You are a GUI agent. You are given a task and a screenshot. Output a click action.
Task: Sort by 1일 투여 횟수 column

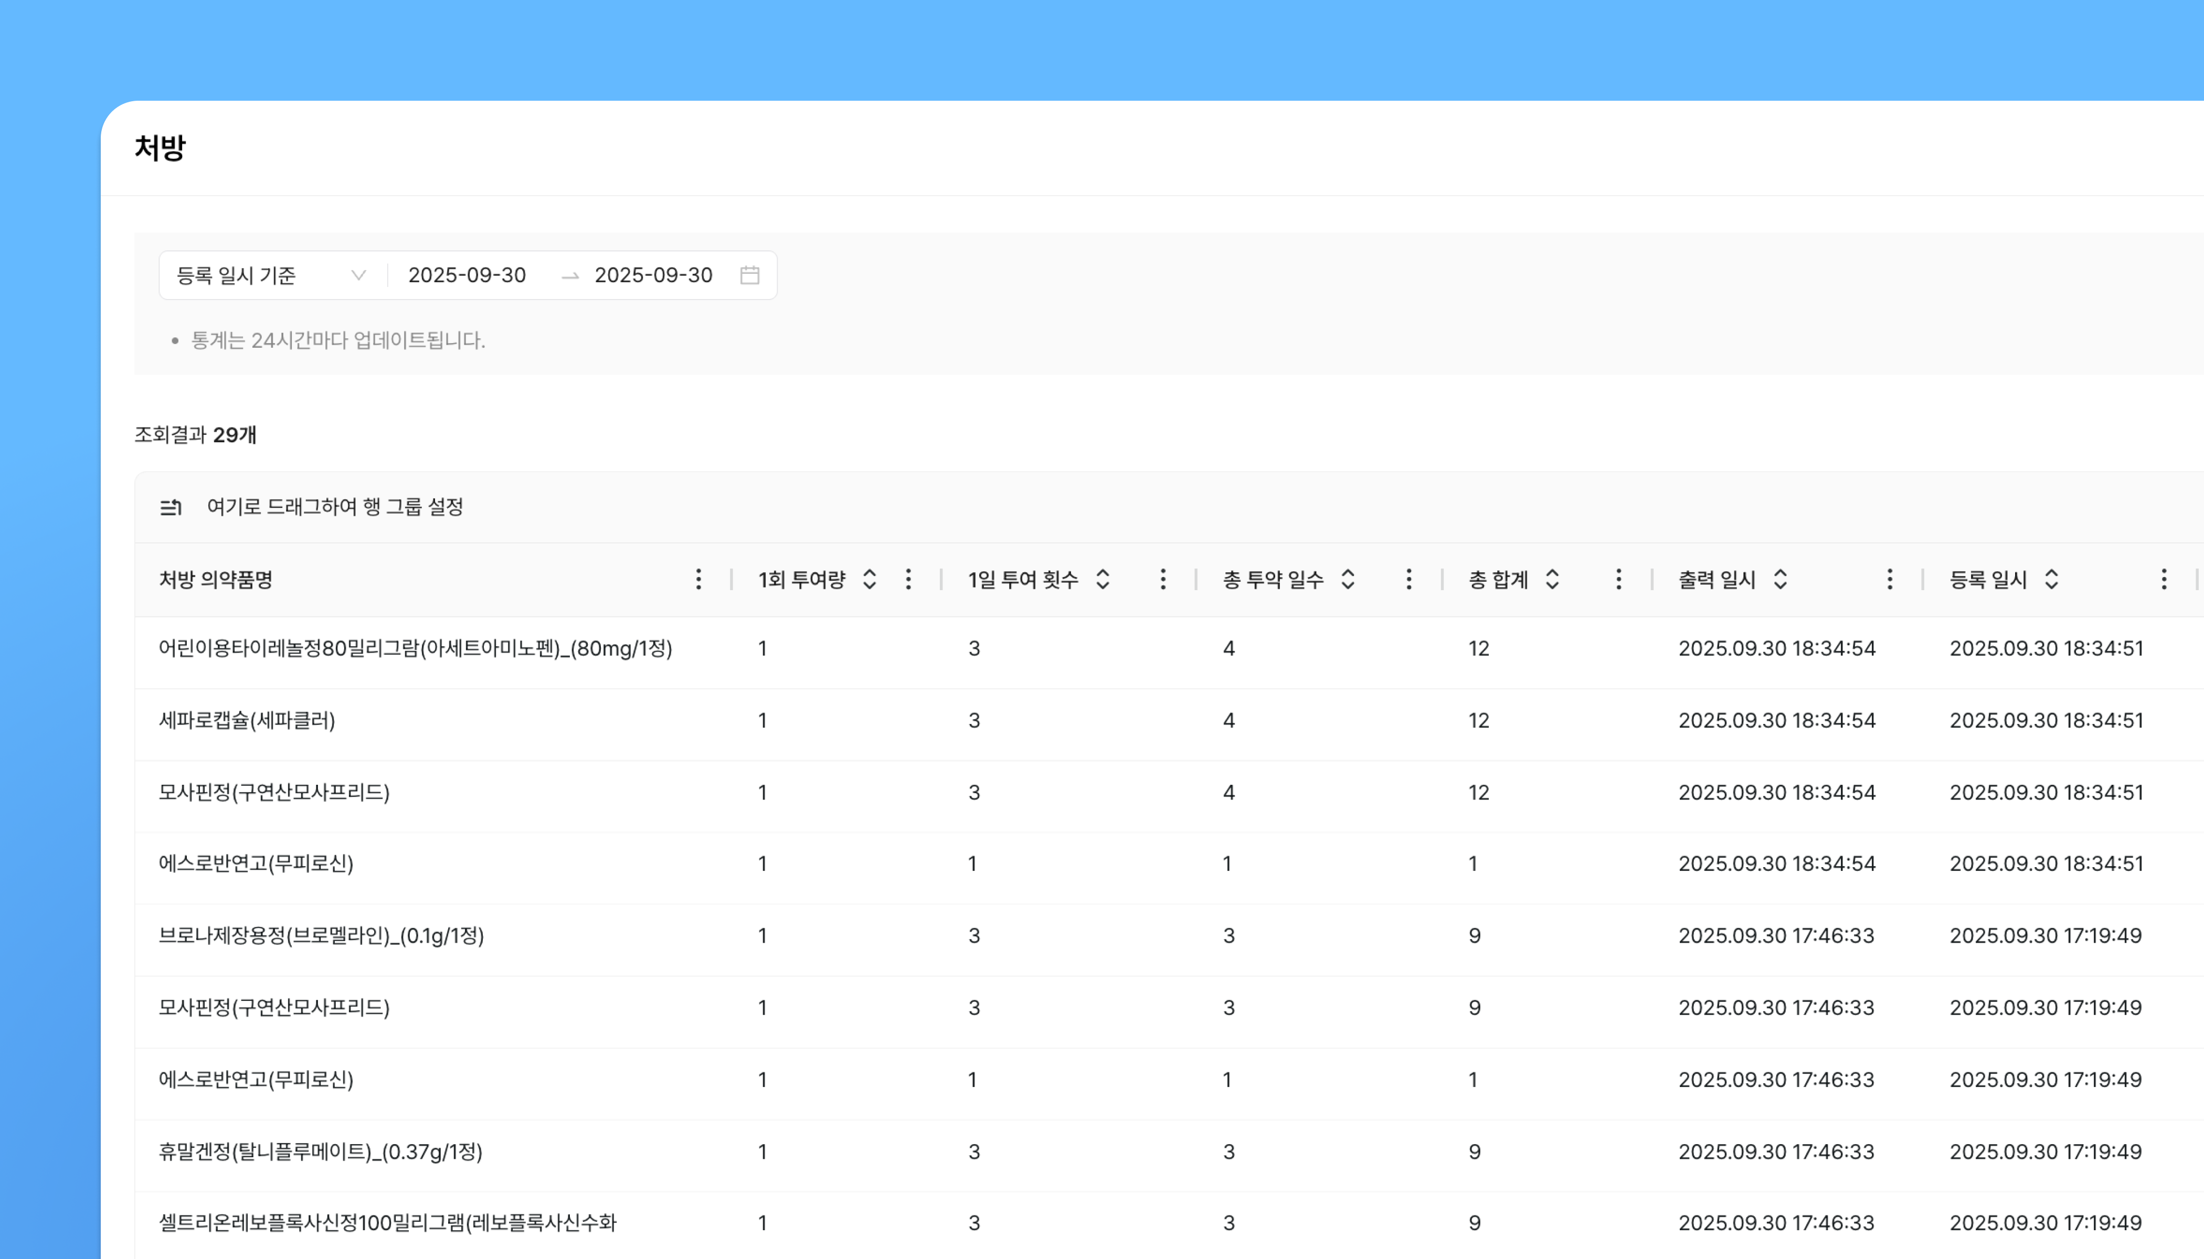click(1103, 579)
